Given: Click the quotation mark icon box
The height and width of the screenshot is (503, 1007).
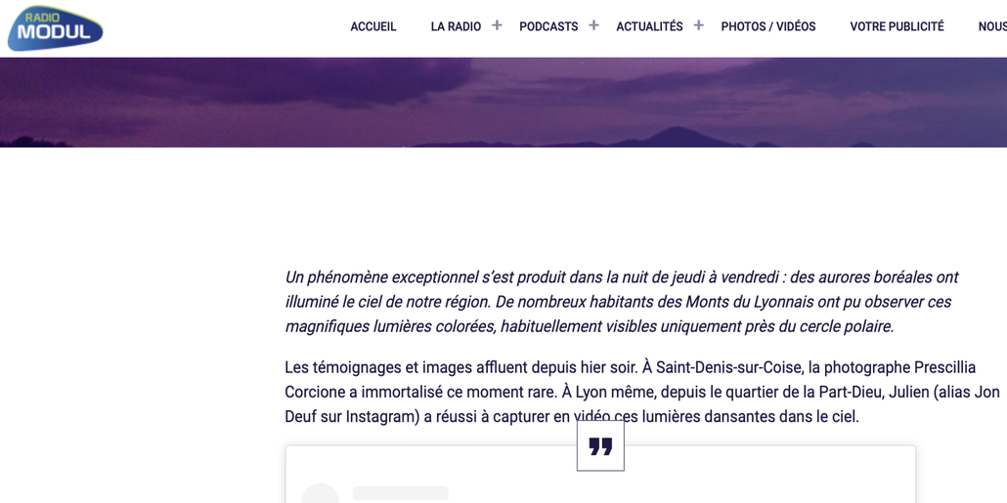Looking at the screenshot, I should (600, 446).
